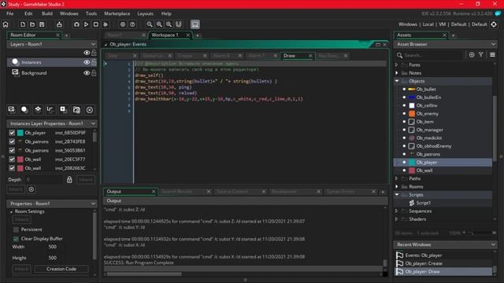Toggle the Depth lock icon
The height and width of the screenshot is (283, 504).
69,180
